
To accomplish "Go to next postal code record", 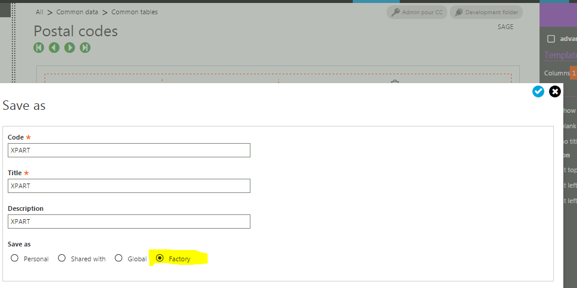I will (x=70, y=48).
